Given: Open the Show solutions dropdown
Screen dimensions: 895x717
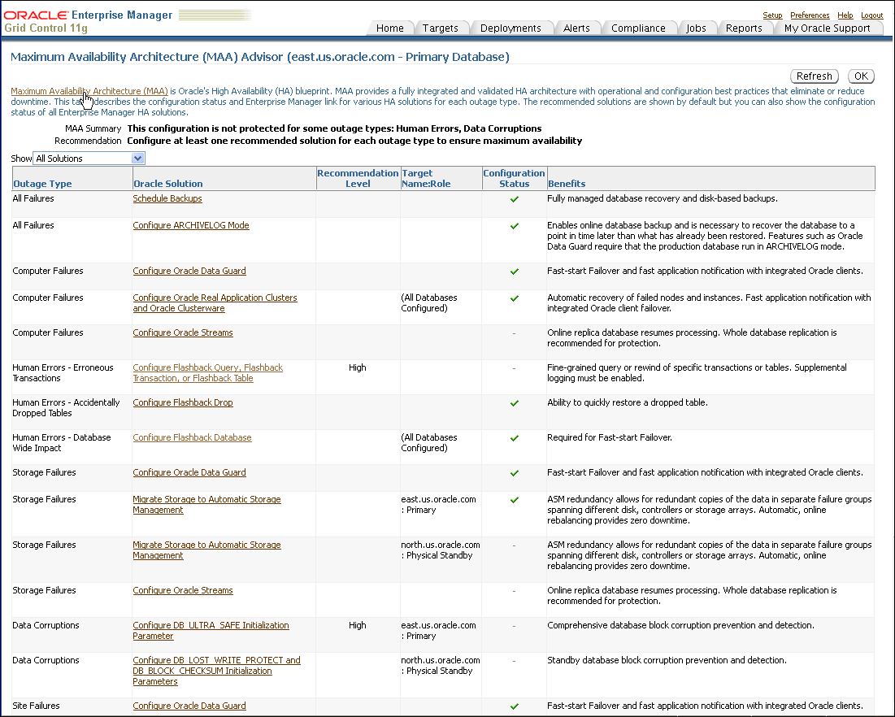Looking at the screenshot, I should pyautogui.click(x=89, y=159).
